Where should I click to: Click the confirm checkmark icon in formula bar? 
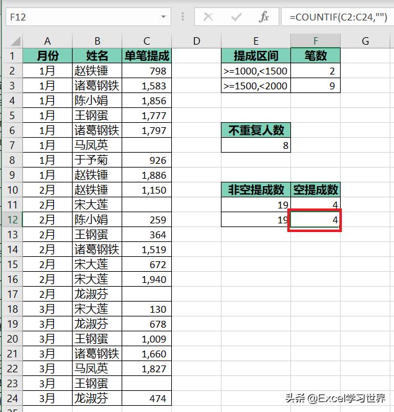tap(236, 17)
